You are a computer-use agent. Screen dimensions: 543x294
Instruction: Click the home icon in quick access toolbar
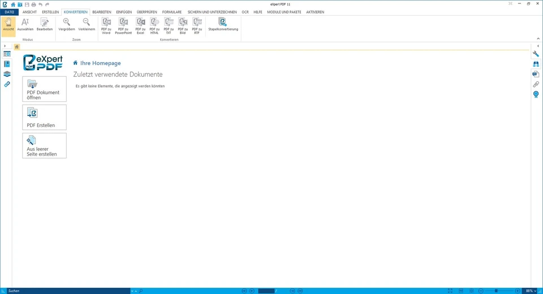click(x=13, y=5)
